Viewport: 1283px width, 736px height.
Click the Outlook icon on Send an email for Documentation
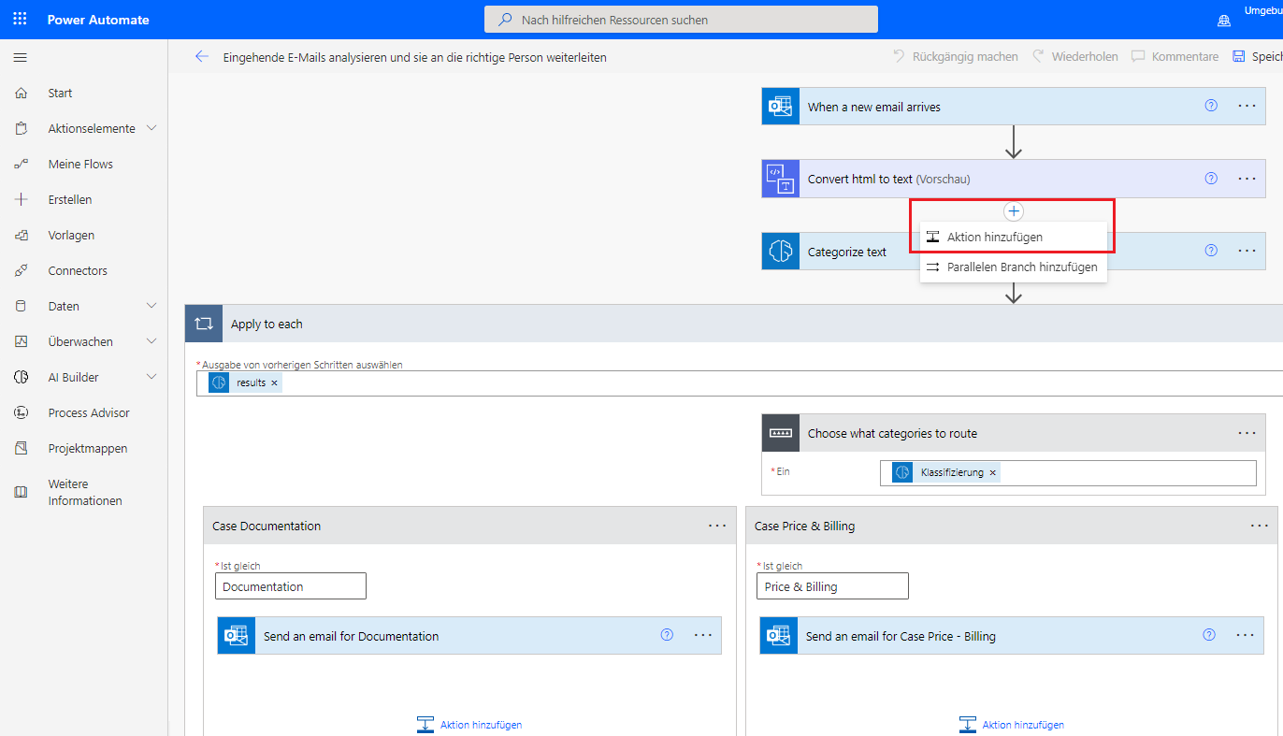click(x=236, y=636)
